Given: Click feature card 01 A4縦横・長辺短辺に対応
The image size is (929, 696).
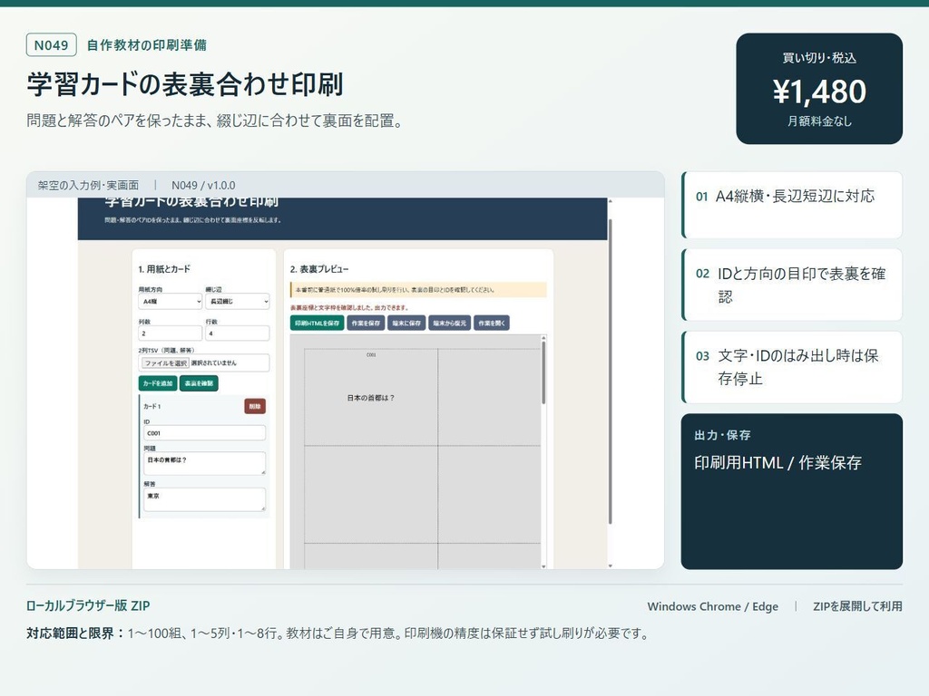Looking at the screenshot, I should click(792, 205).
